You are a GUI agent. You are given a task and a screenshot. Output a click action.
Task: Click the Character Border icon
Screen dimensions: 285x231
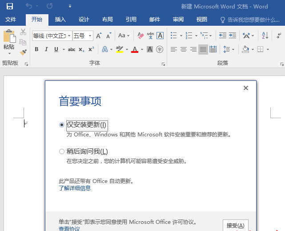160,36
